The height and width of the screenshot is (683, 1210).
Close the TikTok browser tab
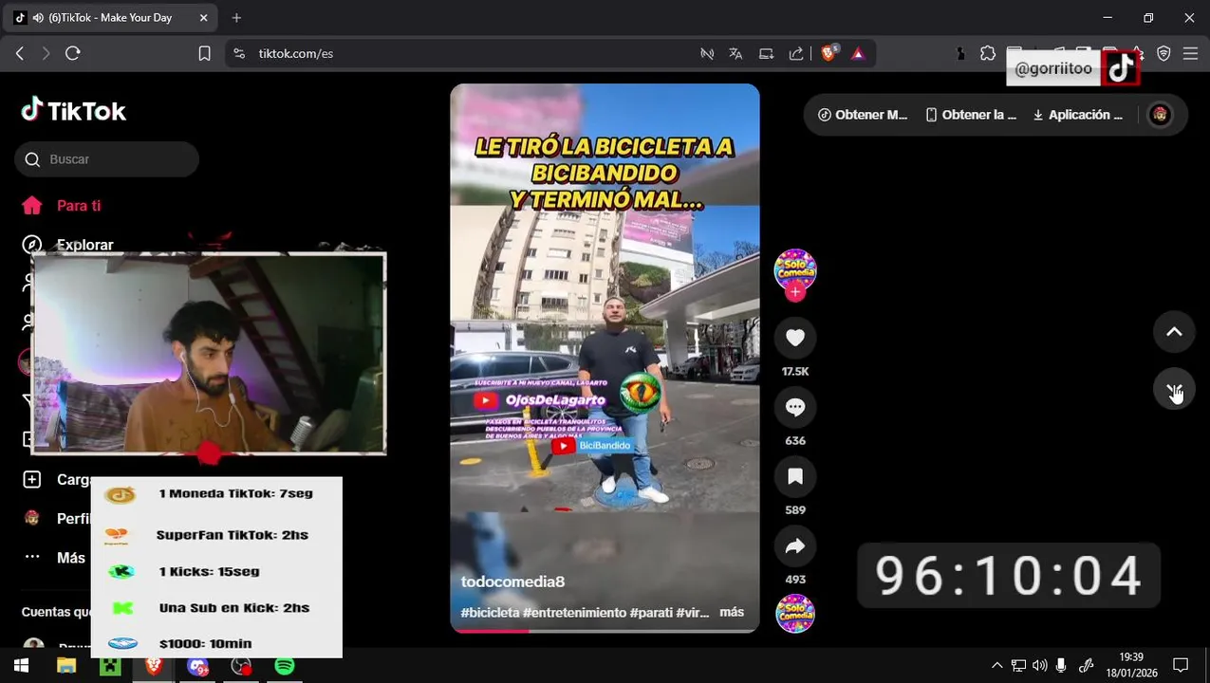pyautogui.click(x=203, y=17)
